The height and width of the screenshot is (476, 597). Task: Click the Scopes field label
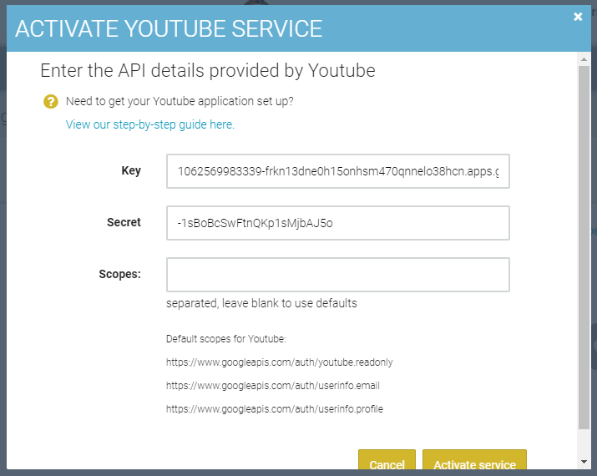(x=119, y=274)
